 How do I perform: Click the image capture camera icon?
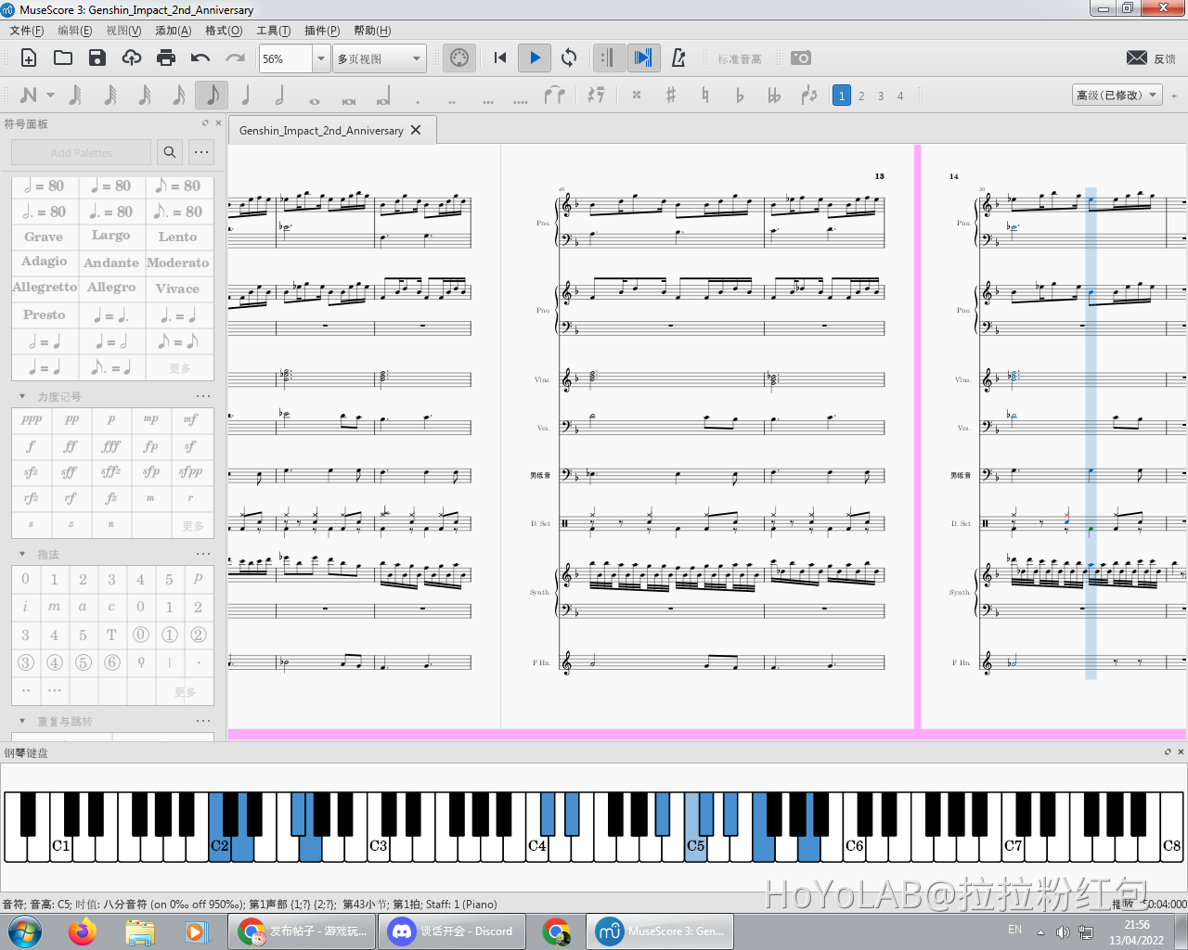(x=800, y=58)
